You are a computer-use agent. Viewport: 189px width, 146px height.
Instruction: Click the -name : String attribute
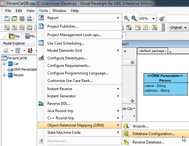[155, 86]
